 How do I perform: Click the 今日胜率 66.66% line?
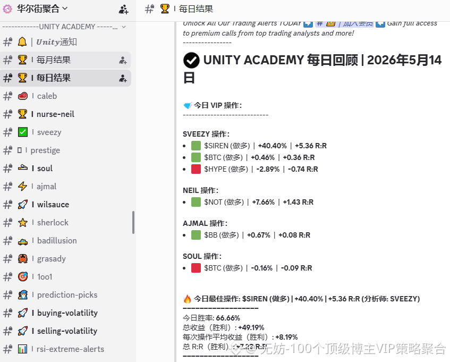tap(211, 318)
